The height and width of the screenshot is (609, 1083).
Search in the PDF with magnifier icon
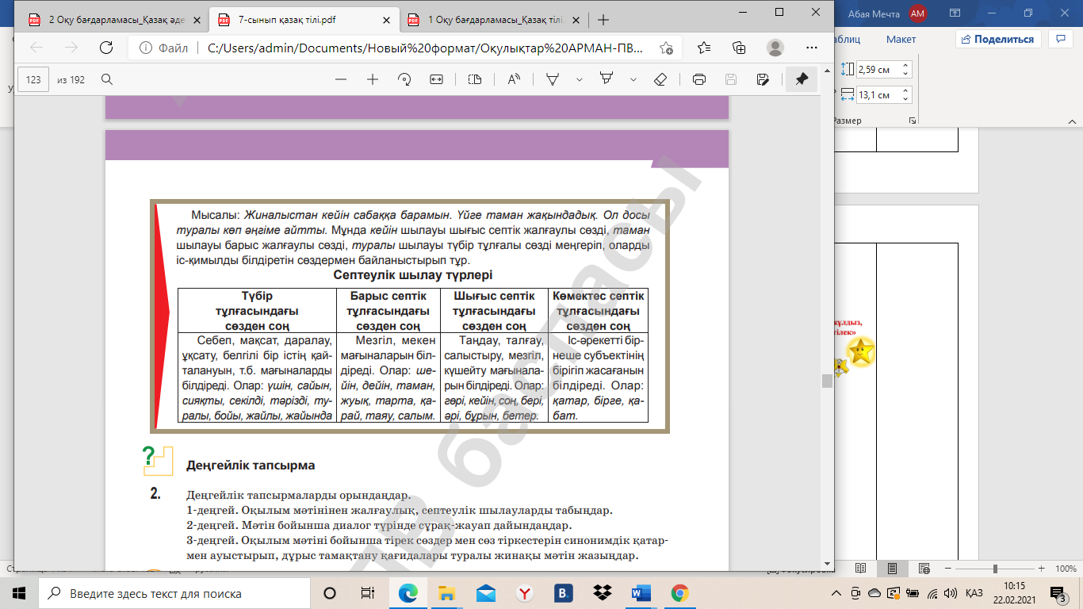107,79
